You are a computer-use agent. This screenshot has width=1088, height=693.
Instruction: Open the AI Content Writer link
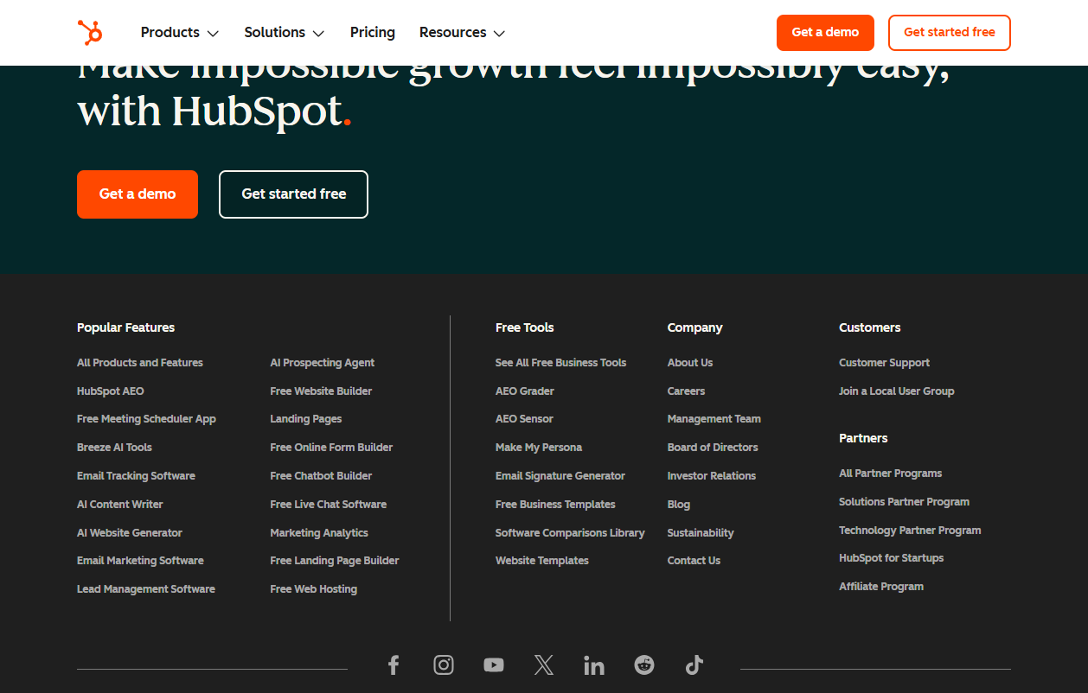120,505
